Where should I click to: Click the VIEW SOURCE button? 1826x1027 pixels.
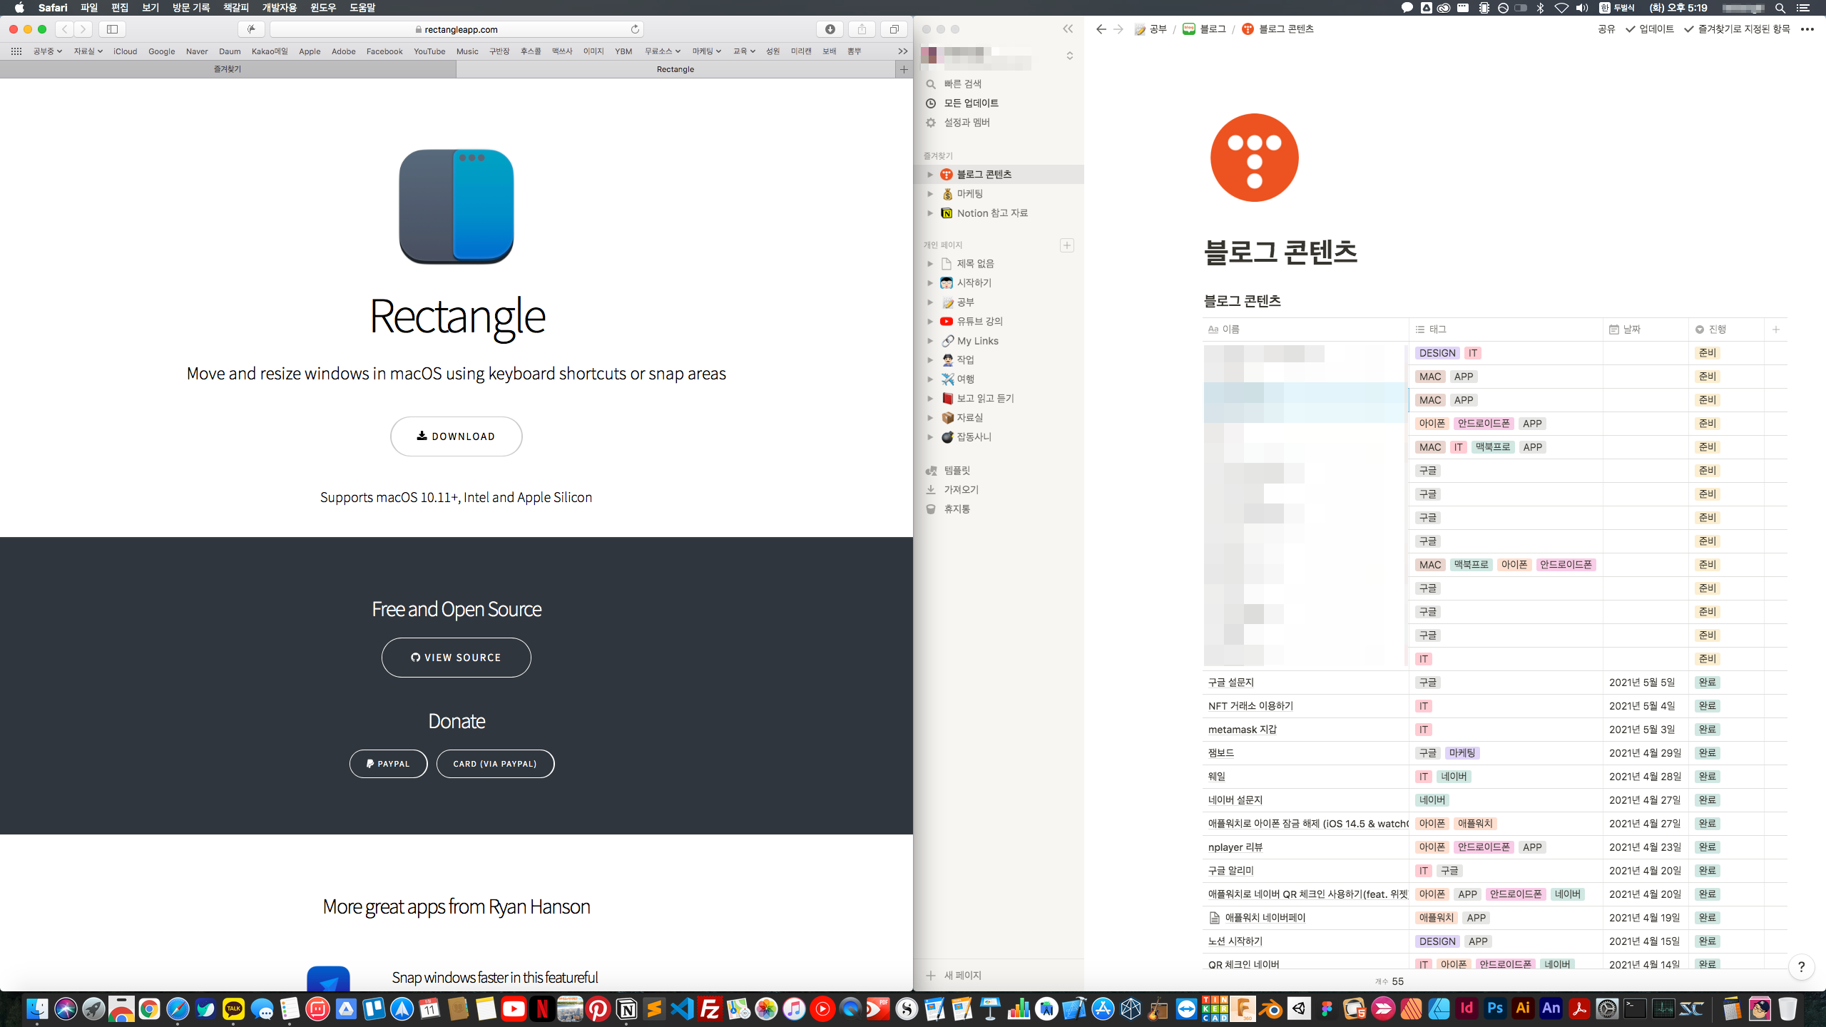tap(456, 658)
